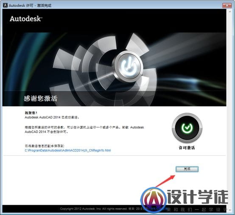Image resolution: width=235 pixels, height=215 pixels.
Task: Click the 祝贺您! congratulation text
Action: pos(31,113)
